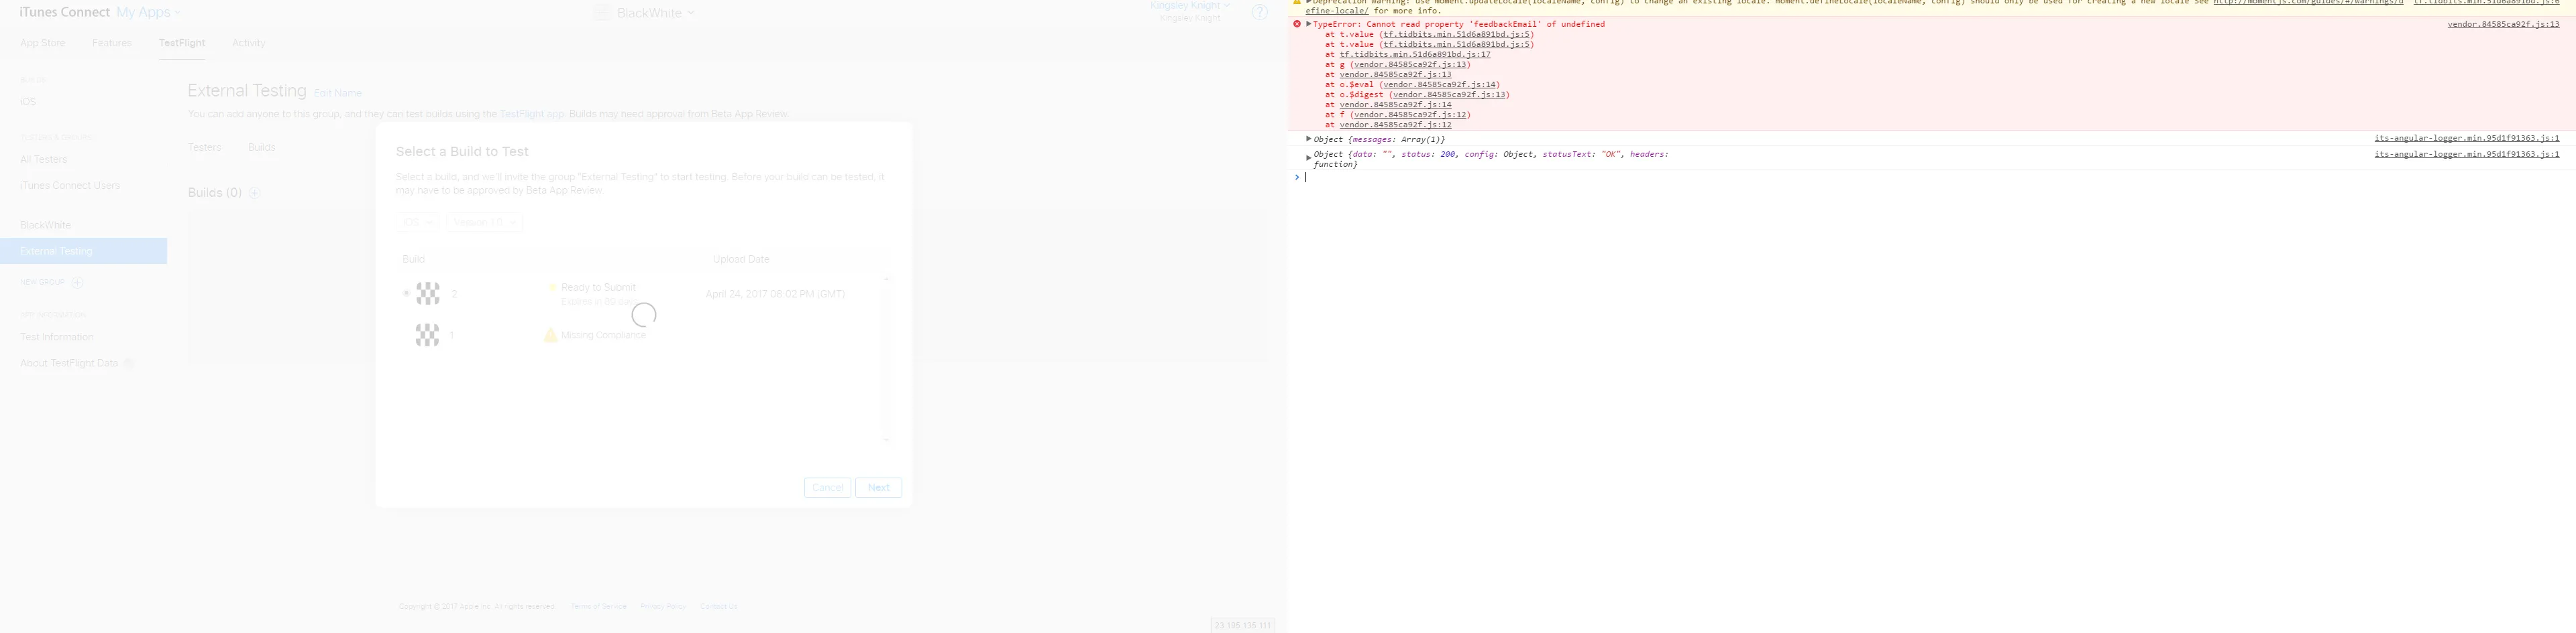Image resolution: width=2576 pixels, height=633 pixels.
Task: Open its-angular-logger link on the Object {messages} row
Action: 2467,139
